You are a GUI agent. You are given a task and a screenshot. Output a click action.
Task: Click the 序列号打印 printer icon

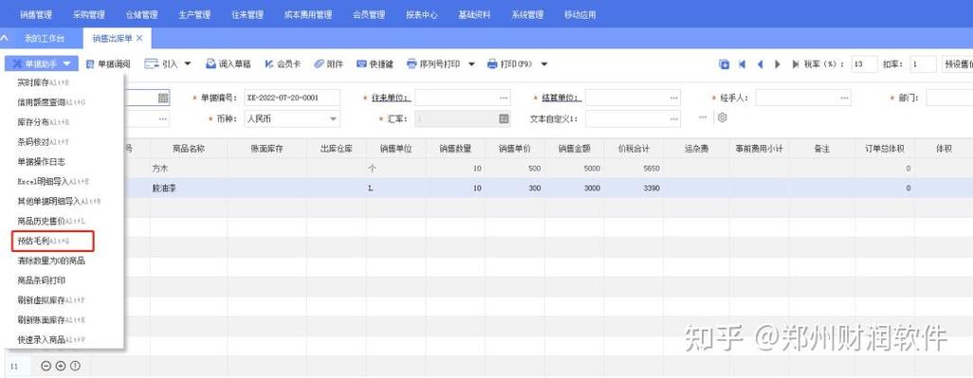(412, 63)
